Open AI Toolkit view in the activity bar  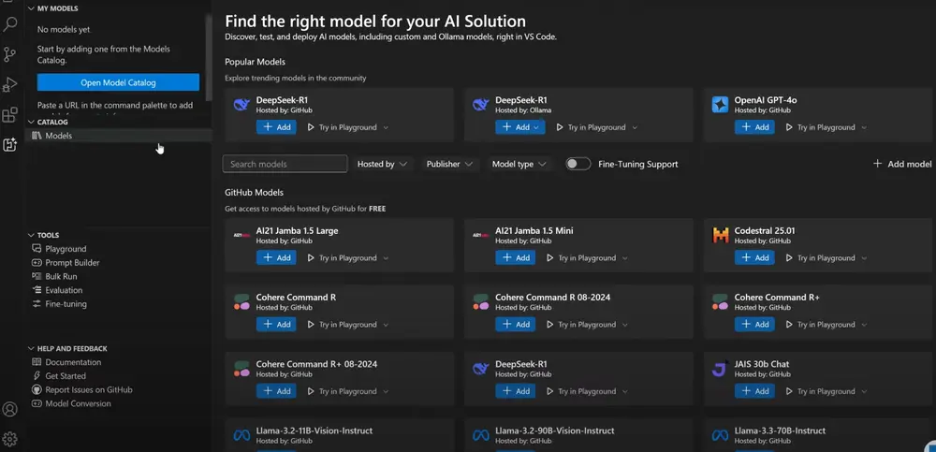[10, 144]
